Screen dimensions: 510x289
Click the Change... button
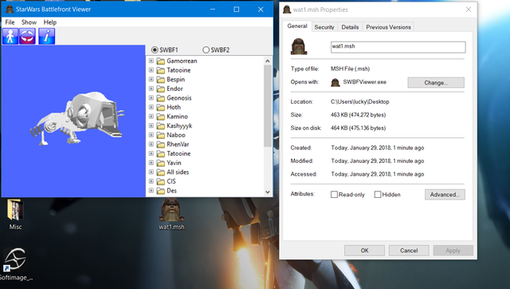[x=436, y=82]
